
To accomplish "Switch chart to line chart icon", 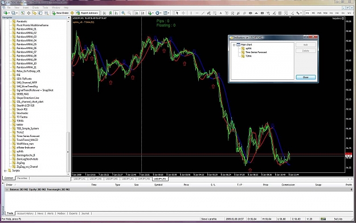I will pyautogui.click(x=116, y=13).
